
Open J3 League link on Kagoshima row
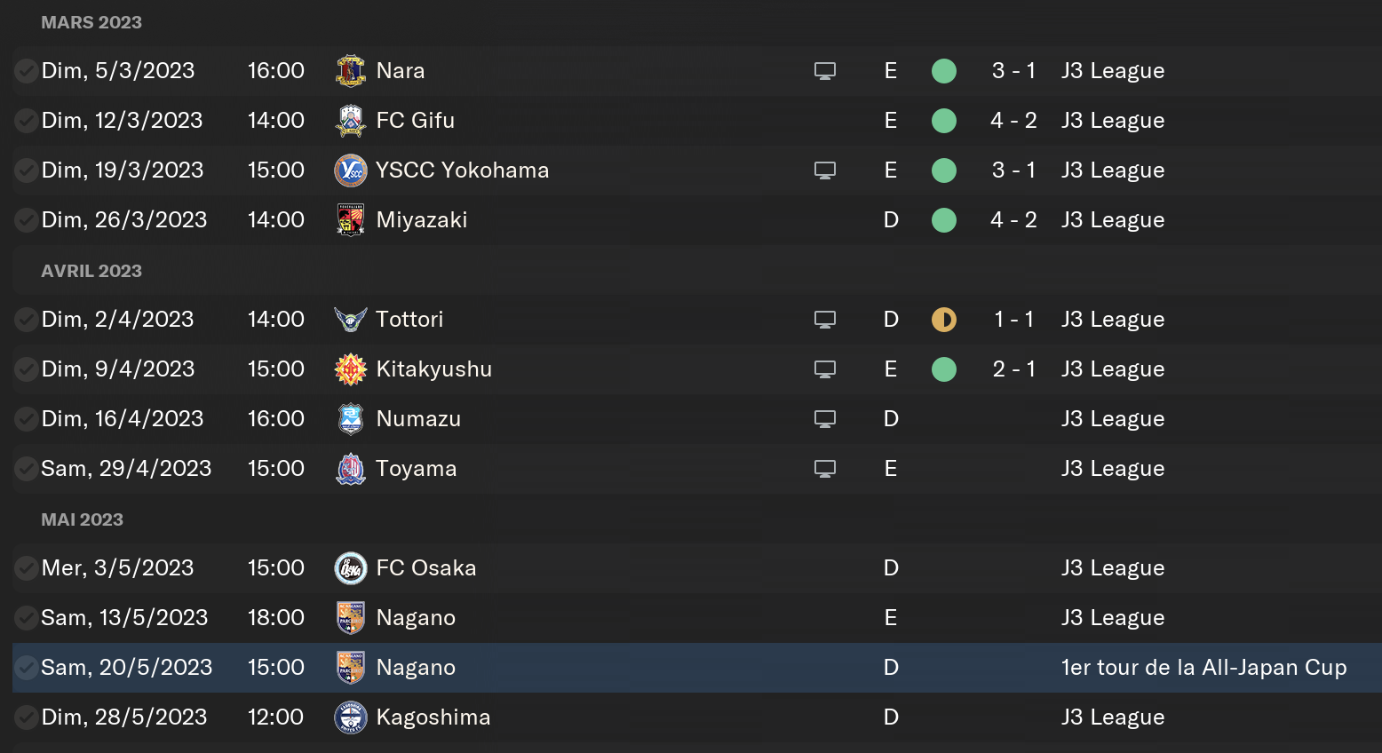point(1113,717)
